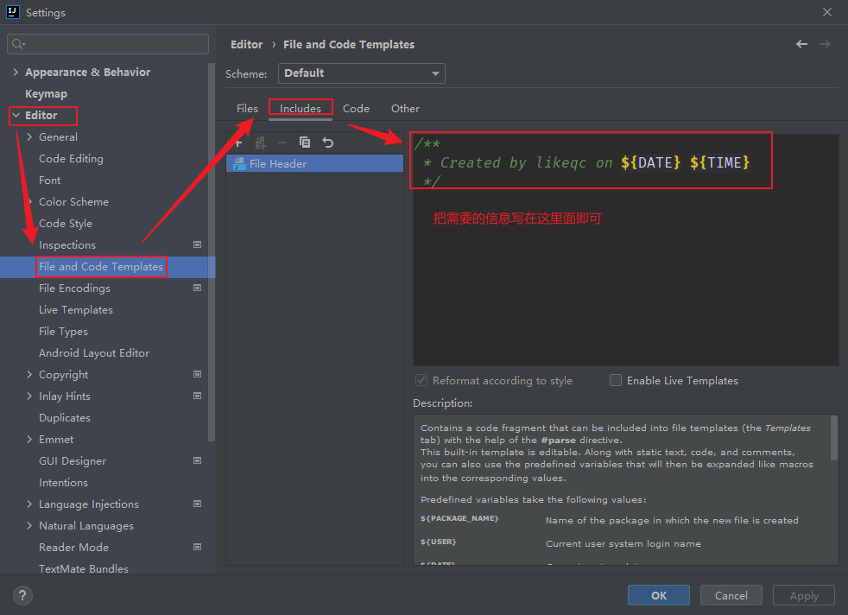
Task: Switch to the Code tab
Action: click(356, 109)
